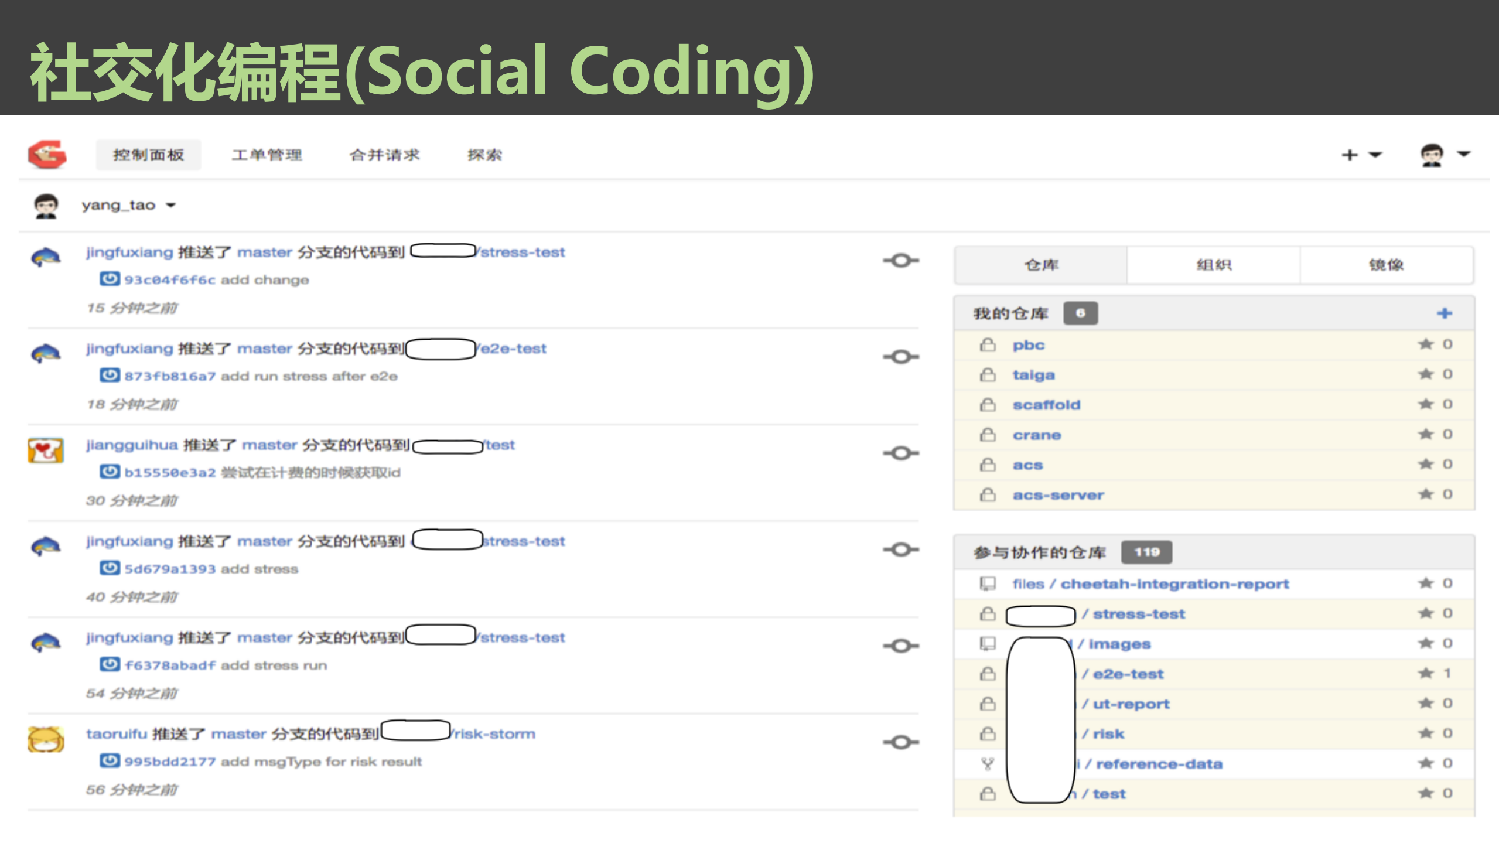This screenshot has height=843, width=1499.
Task: Click taoruifu's avatar in the feed
Action: pos(46,741)
